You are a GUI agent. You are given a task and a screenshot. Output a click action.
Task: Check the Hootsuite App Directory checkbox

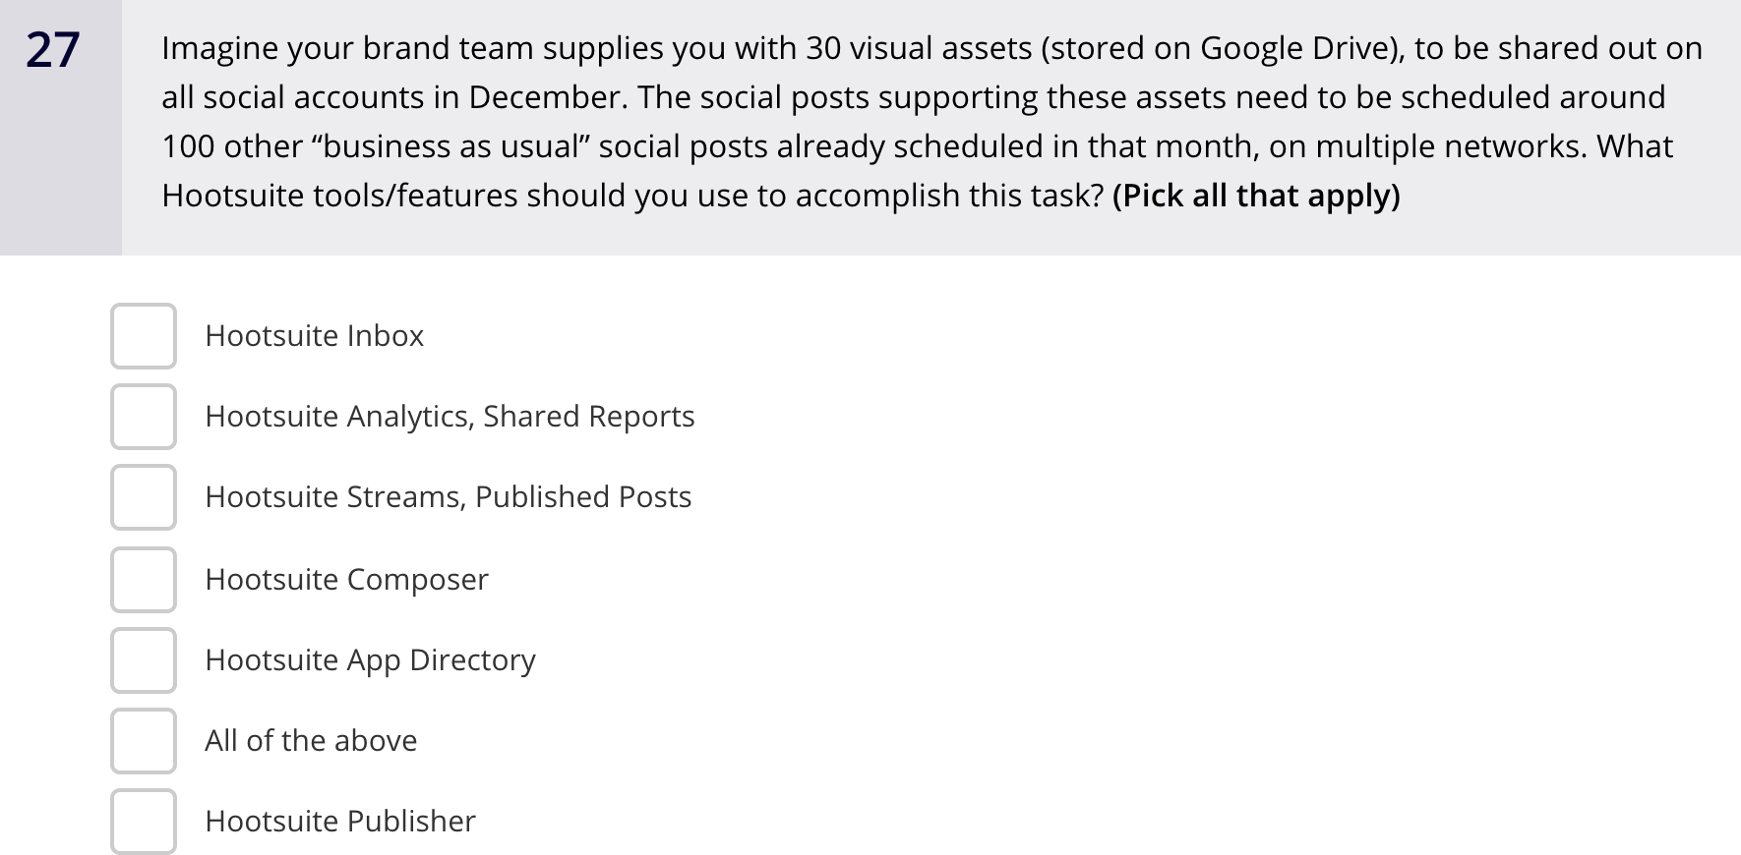tap(144, 660)
